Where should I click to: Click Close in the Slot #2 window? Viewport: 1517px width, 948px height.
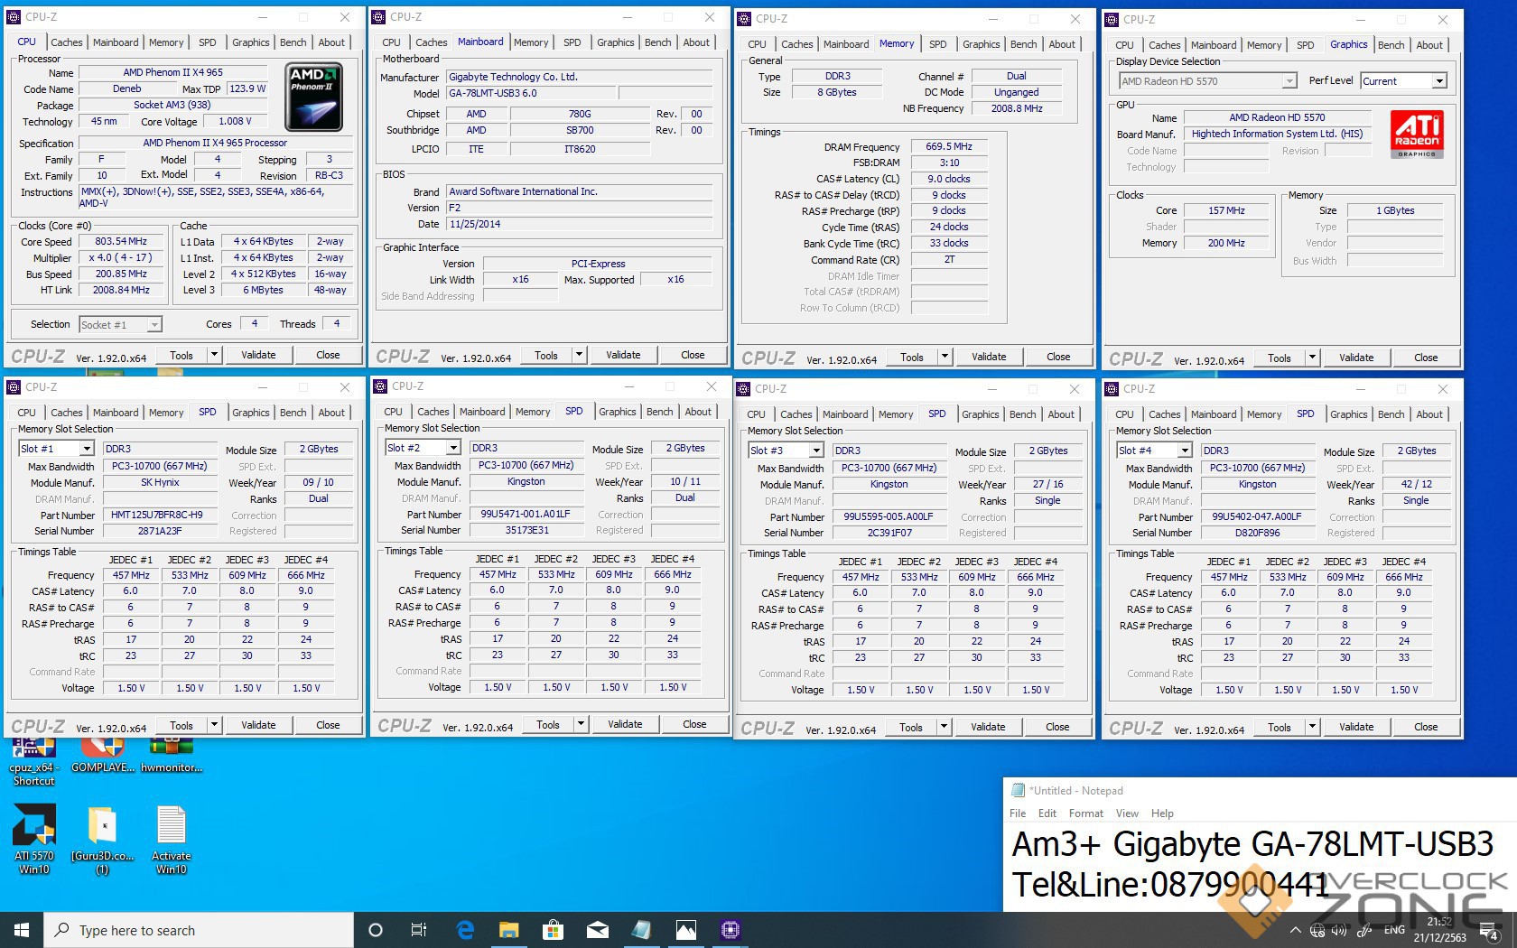pyautogui.click(x=694, y=724)
